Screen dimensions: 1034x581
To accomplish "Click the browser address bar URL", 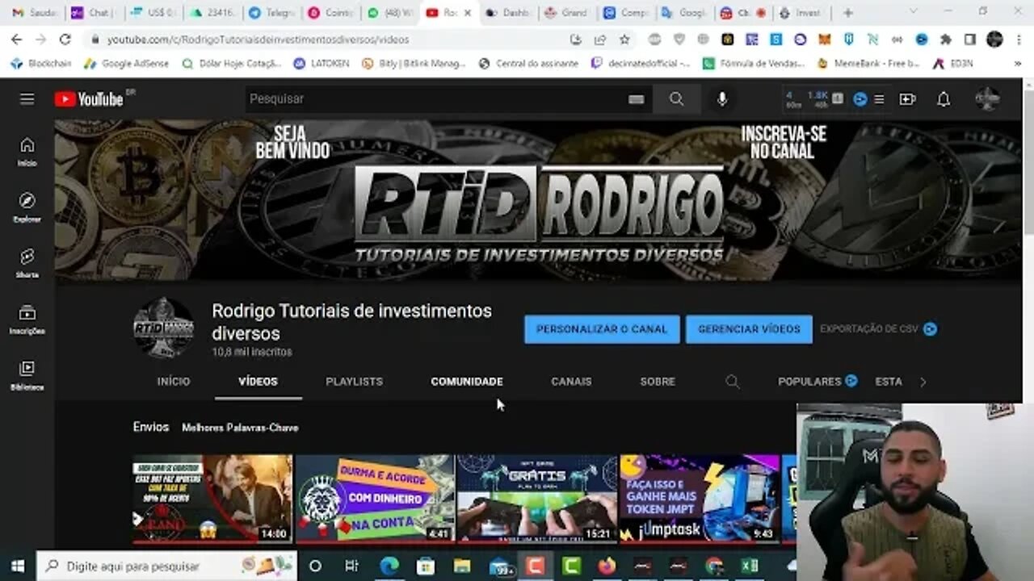I will click(258, 40).
